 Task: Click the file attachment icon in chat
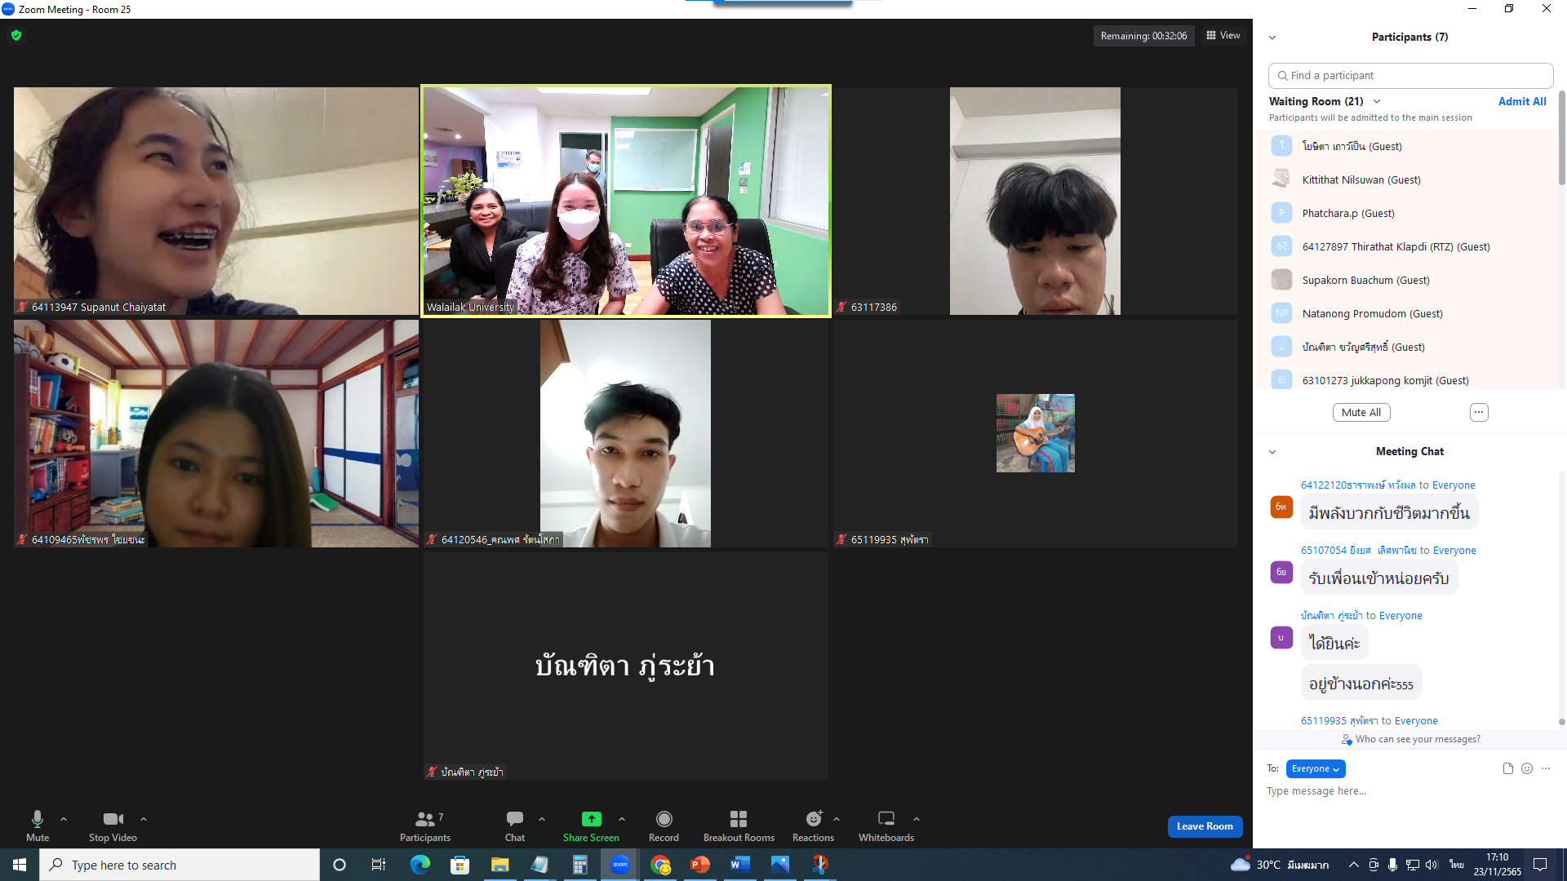coord(1507,768)
